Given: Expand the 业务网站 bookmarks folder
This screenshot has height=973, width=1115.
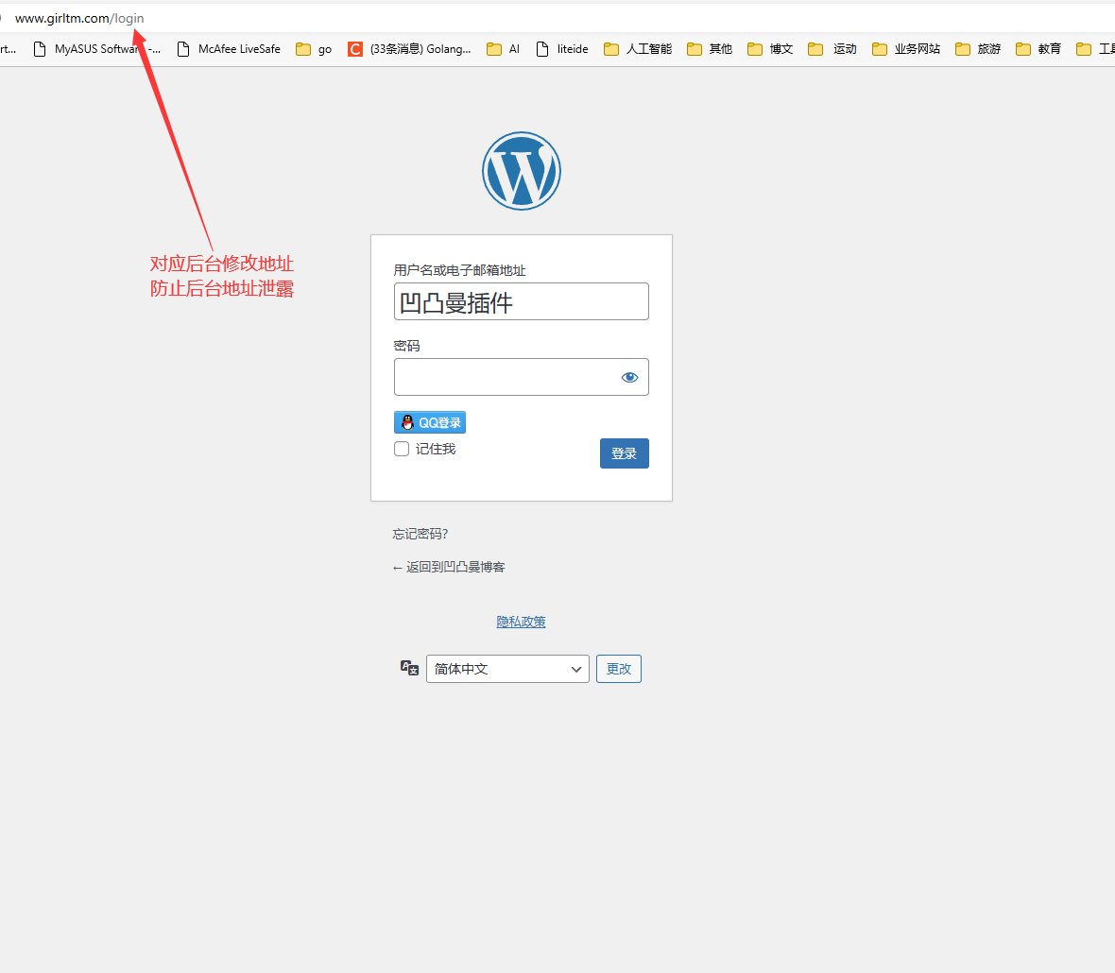Looking at the screenshot, I should (906, 49).
